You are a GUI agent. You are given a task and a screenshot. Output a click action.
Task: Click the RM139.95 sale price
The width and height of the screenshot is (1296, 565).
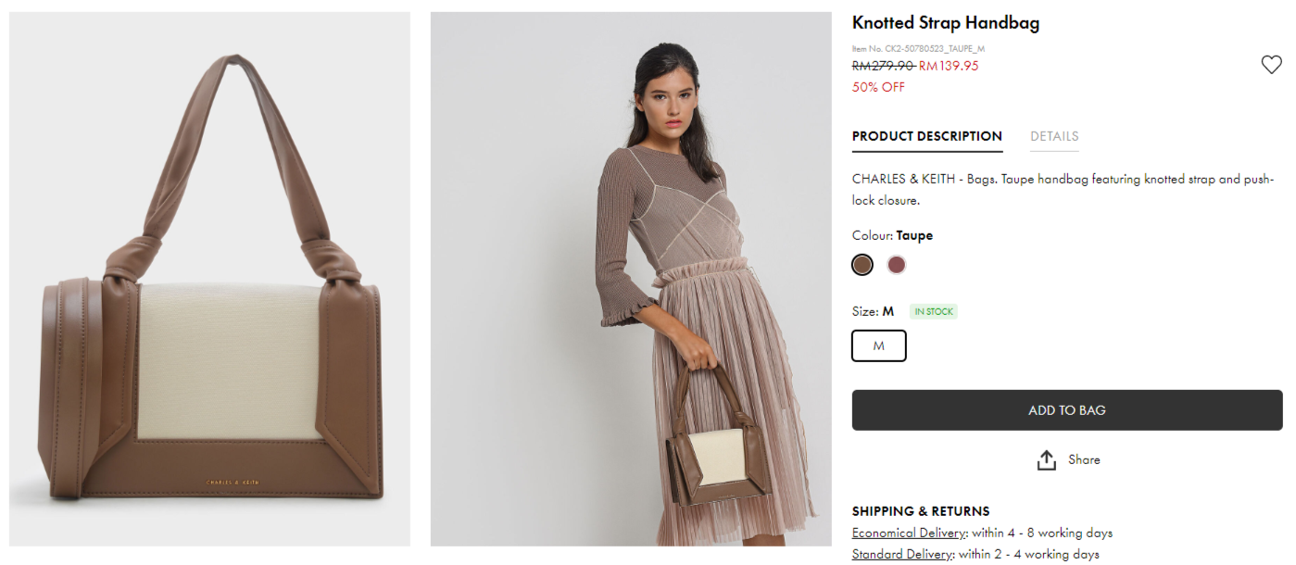(x=949, y=66)
